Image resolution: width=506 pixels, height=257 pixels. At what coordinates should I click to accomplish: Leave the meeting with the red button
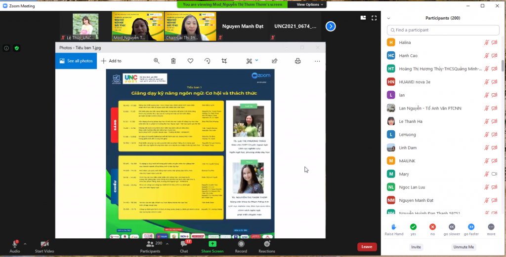click(367, 247)
